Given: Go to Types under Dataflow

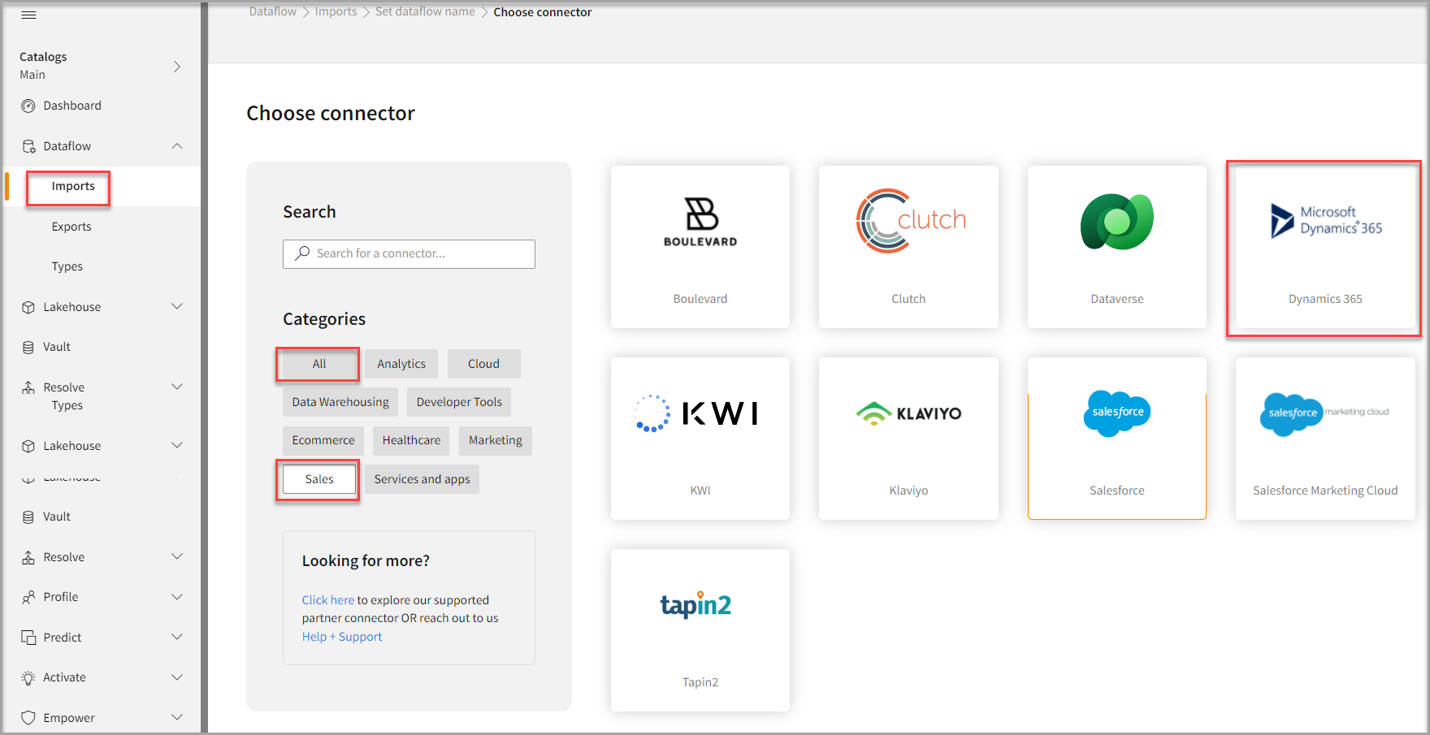Looking at the screenshot, I should pos(67,266).
